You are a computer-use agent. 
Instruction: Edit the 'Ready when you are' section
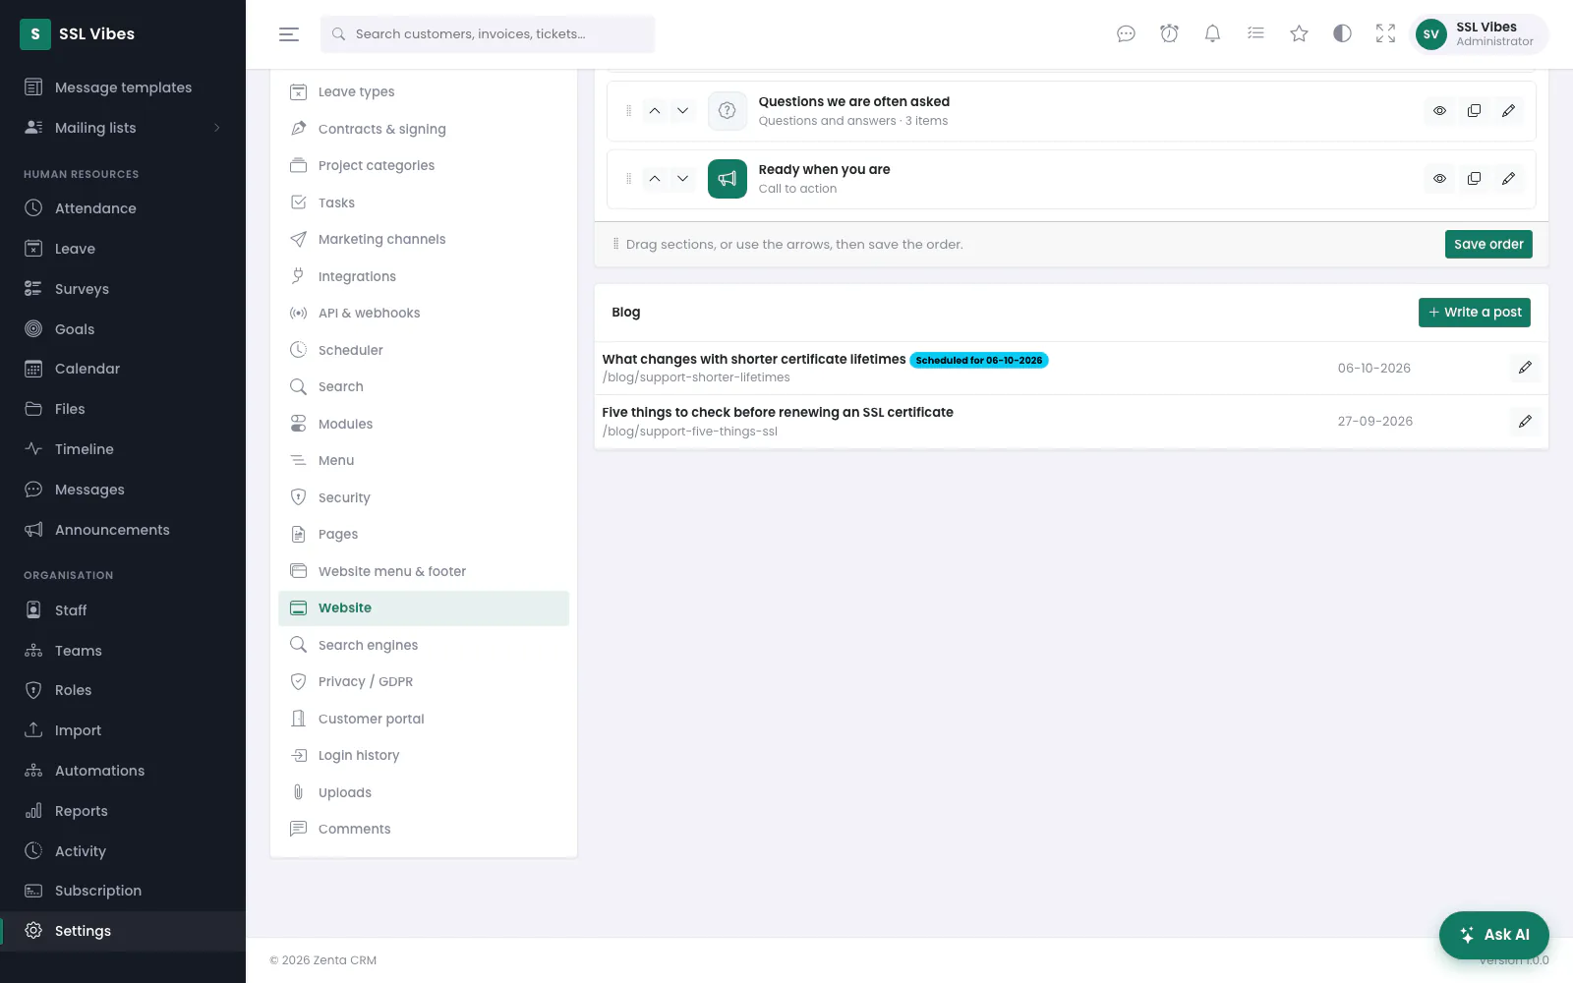coord(1508,179)
